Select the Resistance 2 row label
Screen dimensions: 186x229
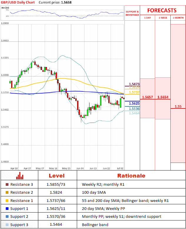(22, 192)
